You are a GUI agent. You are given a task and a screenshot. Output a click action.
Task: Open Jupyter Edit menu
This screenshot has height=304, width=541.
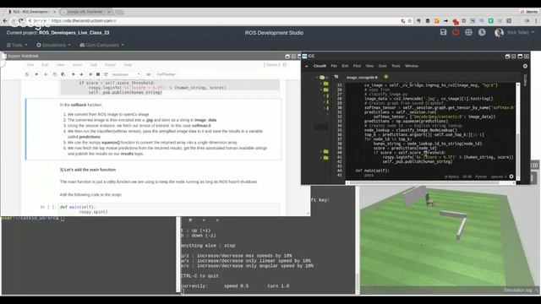45,65
